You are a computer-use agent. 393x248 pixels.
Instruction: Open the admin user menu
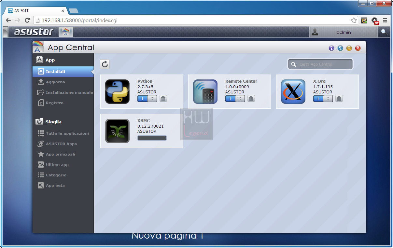pyautogui.click(x=343, y=32)
